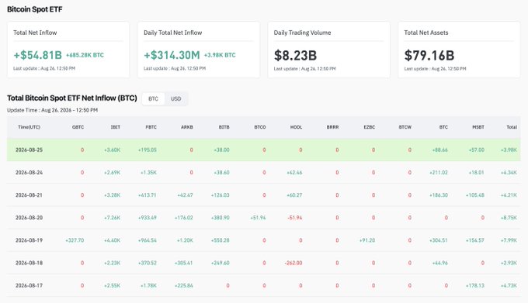This screenshot has width=528, height=303.
Task: Click the Total Net Assets card title
Action: (x=426, y=33)
